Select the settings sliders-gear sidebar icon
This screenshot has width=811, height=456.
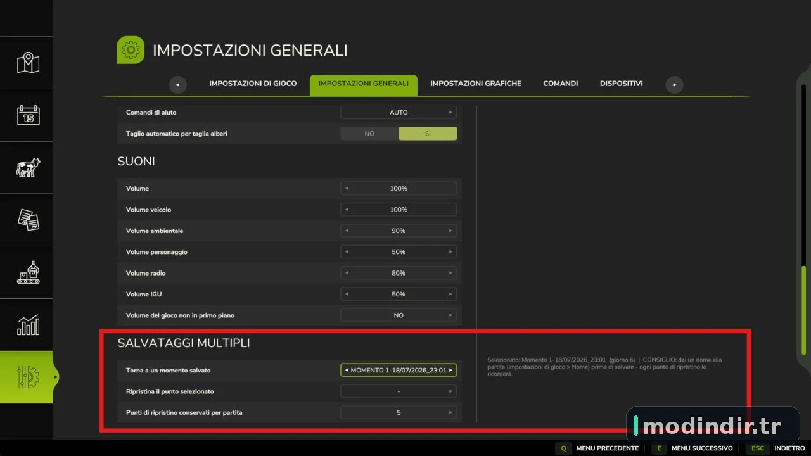[x=28, y=377]
